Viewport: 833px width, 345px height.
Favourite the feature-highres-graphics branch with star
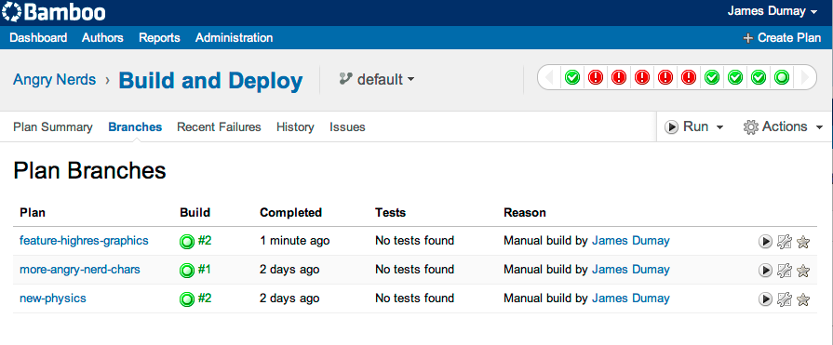click(803, 242)
